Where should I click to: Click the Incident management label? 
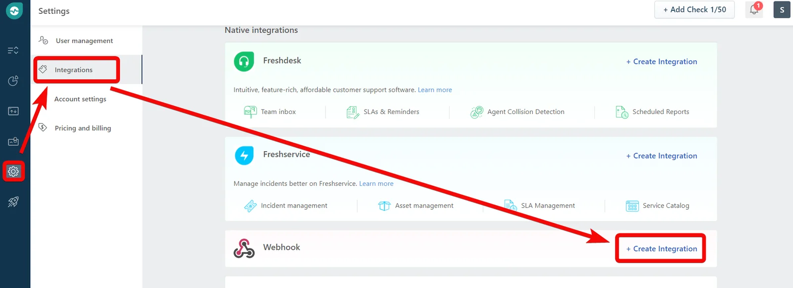pyautogui.click(x=294, y=206)
